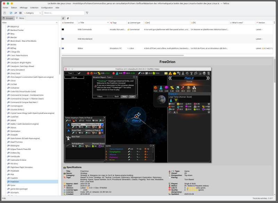Click the three-line list toolbar icon
Viewport: 278px width, 203px height.
tap(21, 13)
